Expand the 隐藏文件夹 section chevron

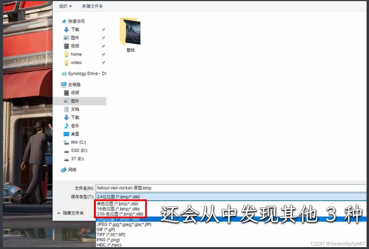59,213
